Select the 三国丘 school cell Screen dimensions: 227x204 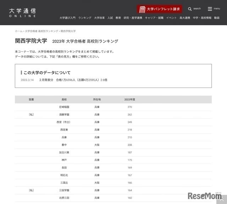(64, 183)
